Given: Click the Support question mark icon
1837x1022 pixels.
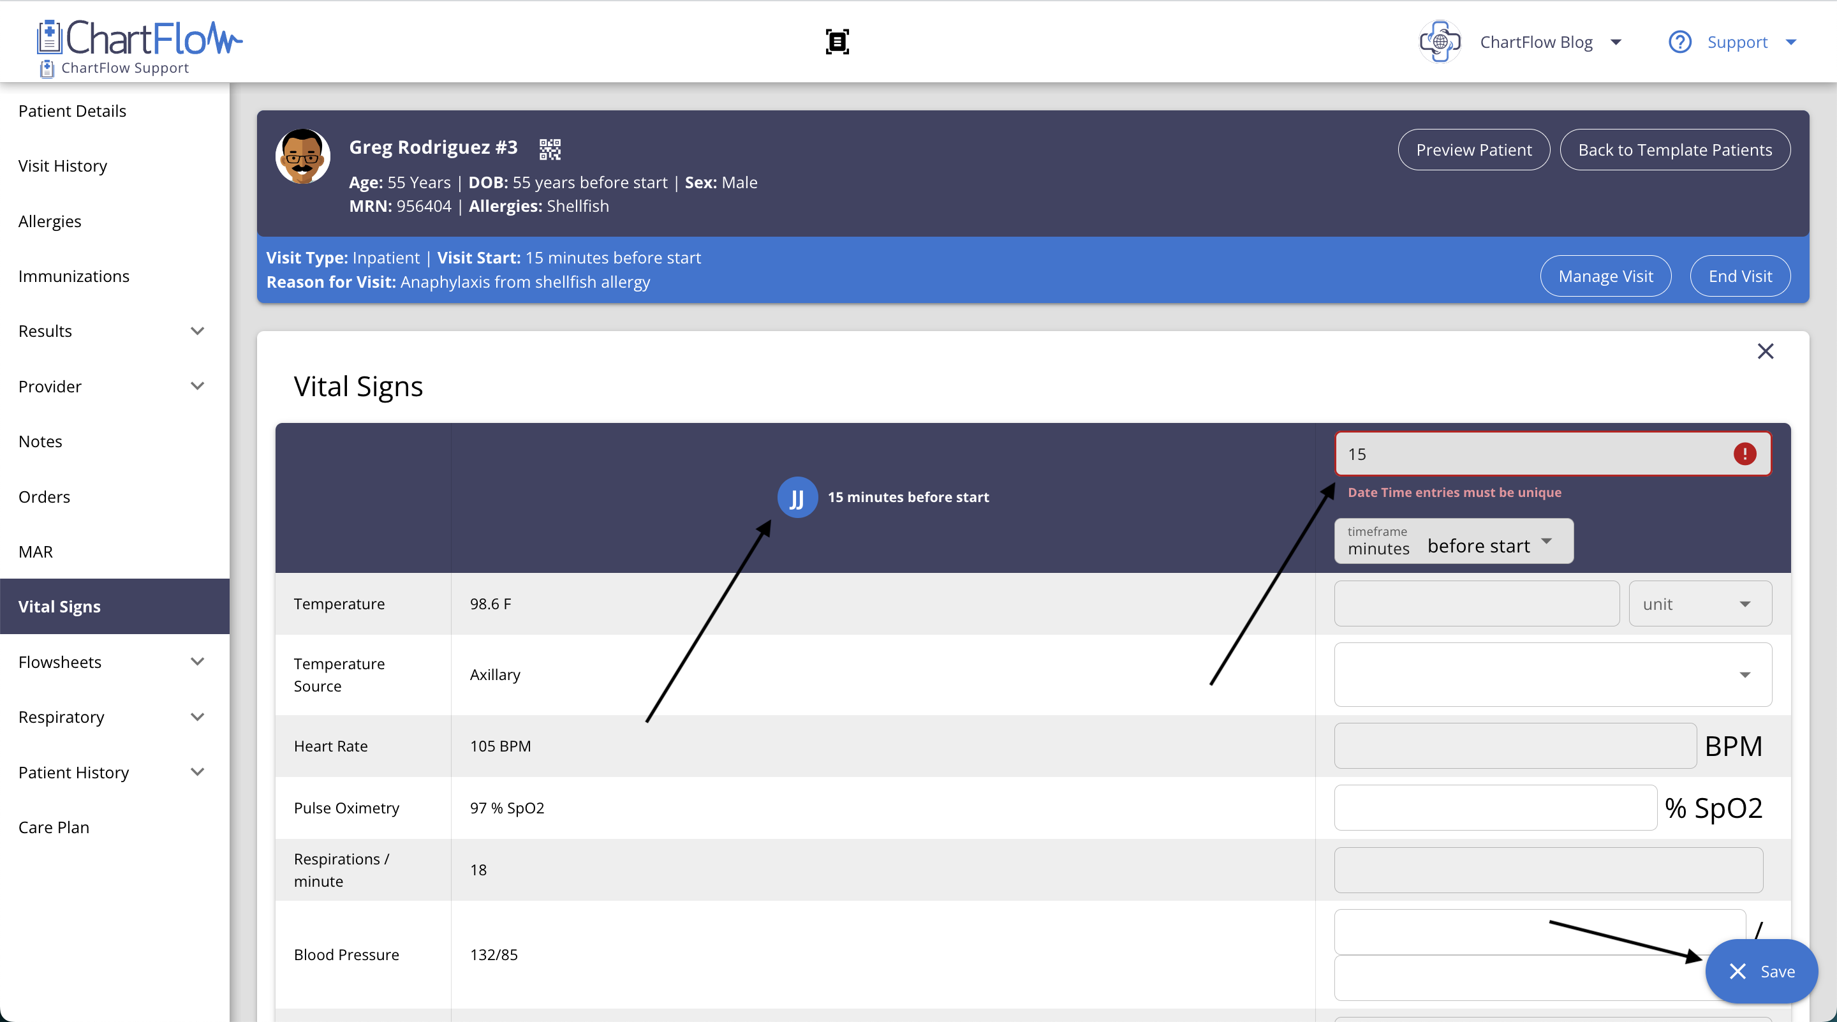Looking at the screenshot, I should pyautogui.click(x=1679, y=42).
